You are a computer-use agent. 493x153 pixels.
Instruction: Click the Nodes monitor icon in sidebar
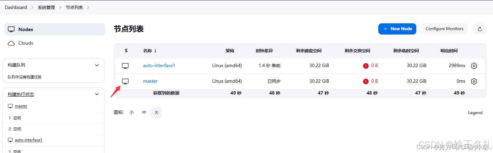[11, 29]
